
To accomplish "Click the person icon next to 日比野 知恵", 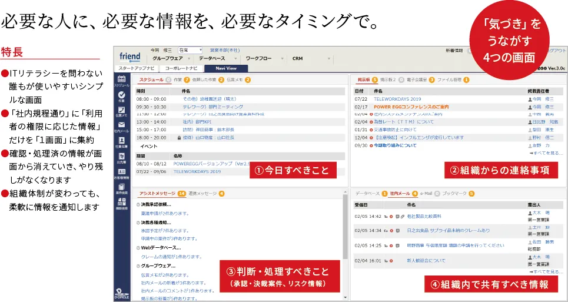I will (x=530, y=122).
